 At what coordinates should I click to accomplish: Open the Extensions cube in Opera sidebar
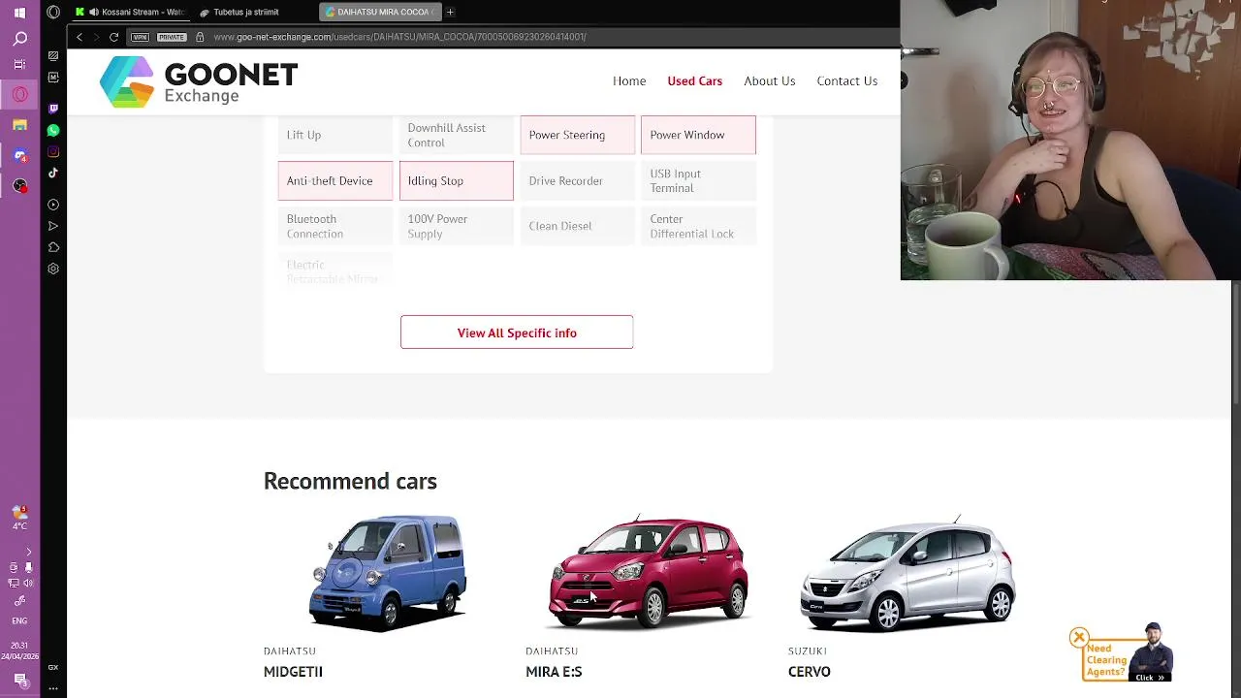coord(53,247)
